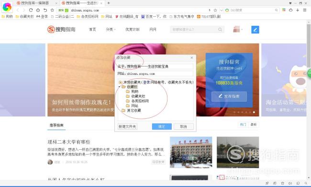The height and width of the screenshot is (187, 311).
Task: Click the 新建文件夹 button
Action: [127, 127]
